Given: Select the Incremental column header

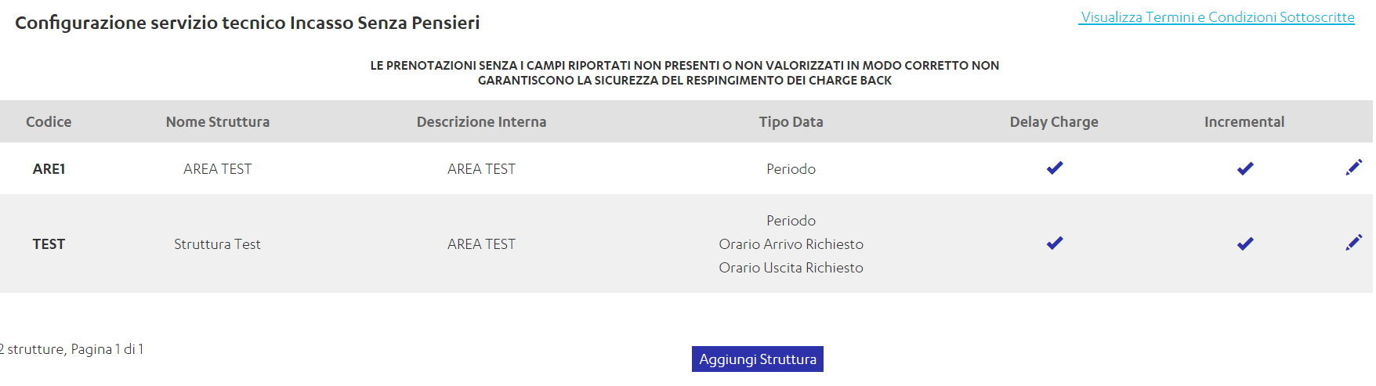Looking at the screenshot, I should click(1244, 122).
